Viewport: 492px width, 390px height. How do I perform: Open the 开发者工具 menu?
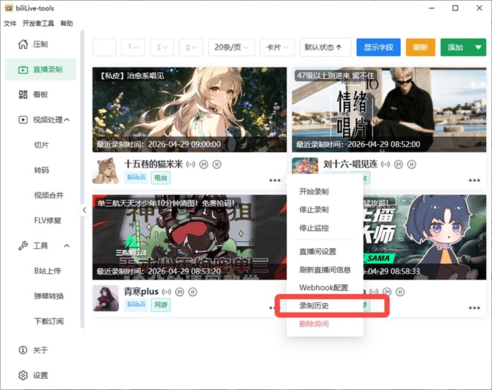coord(38,24)
